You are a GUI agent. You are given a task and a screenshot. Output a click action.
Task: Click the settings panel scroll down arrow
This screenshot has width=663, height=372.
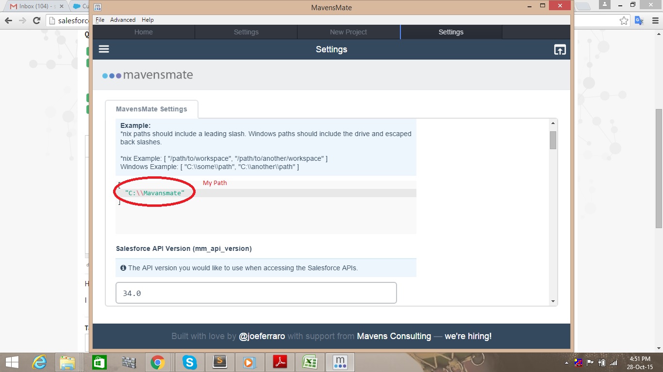[x=553, y=301]
